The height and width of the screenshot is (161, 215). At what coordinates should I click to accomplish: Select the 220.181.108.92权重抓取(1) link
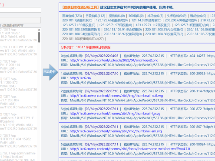pos(81,30)
